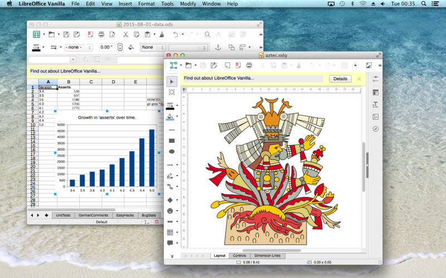Screen dimensions: 446x278
Task: Pick the Symbol Shapes smiley tool
Action: coord(170,211)
